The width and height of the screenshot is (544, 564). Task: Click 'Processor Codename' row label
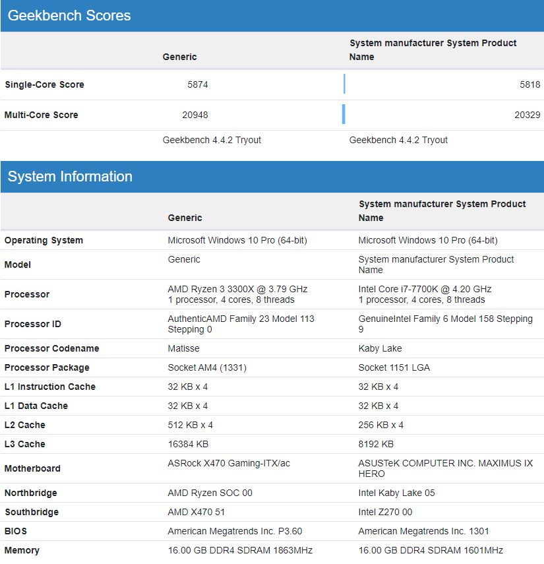pos(52,348)
